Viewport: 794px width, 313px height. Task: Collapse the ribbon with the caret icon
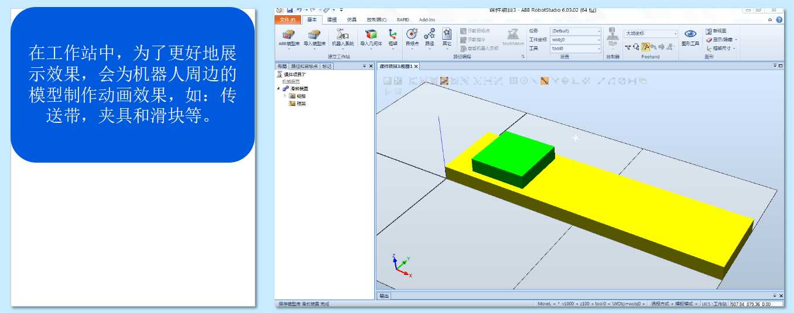770,20
